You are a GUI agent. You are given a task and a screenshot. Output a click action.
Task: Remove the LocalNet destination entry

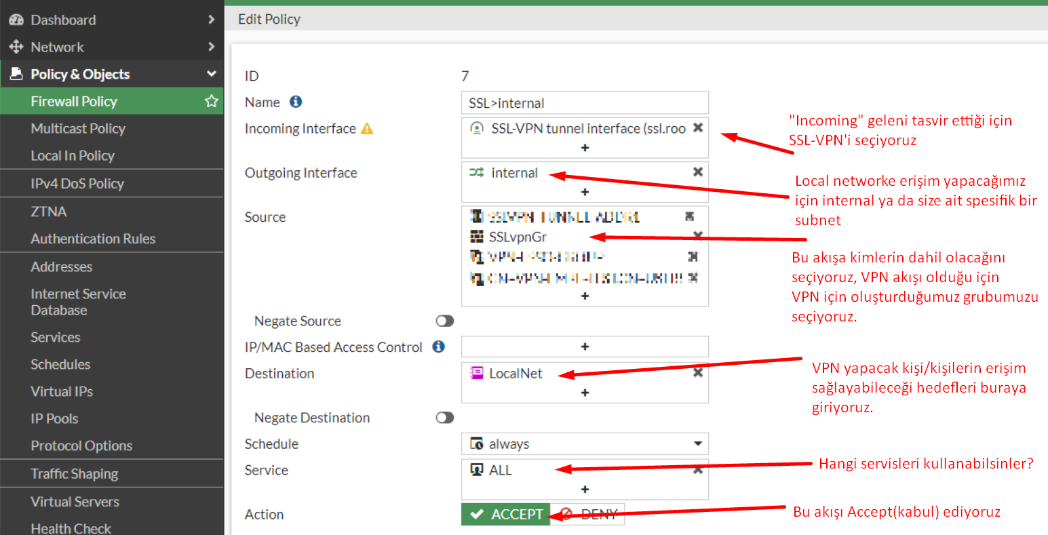click(x=697, y=373)
